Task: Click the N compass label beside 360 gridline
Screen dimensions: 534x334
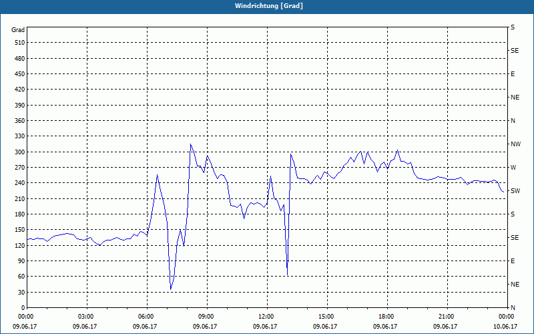Action: 513,121
